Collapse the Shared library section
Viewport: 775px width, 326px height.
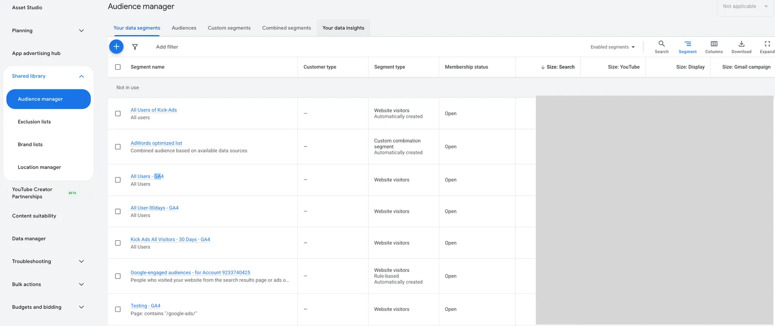[x=81, y=76]
